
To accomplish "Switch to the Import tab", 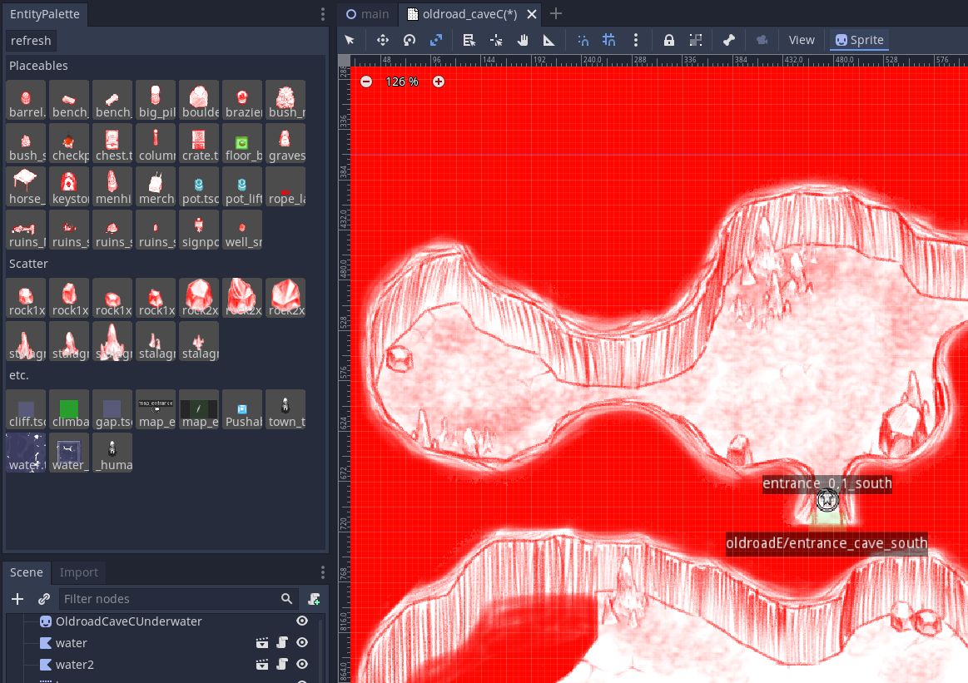I will click(79, 572).
